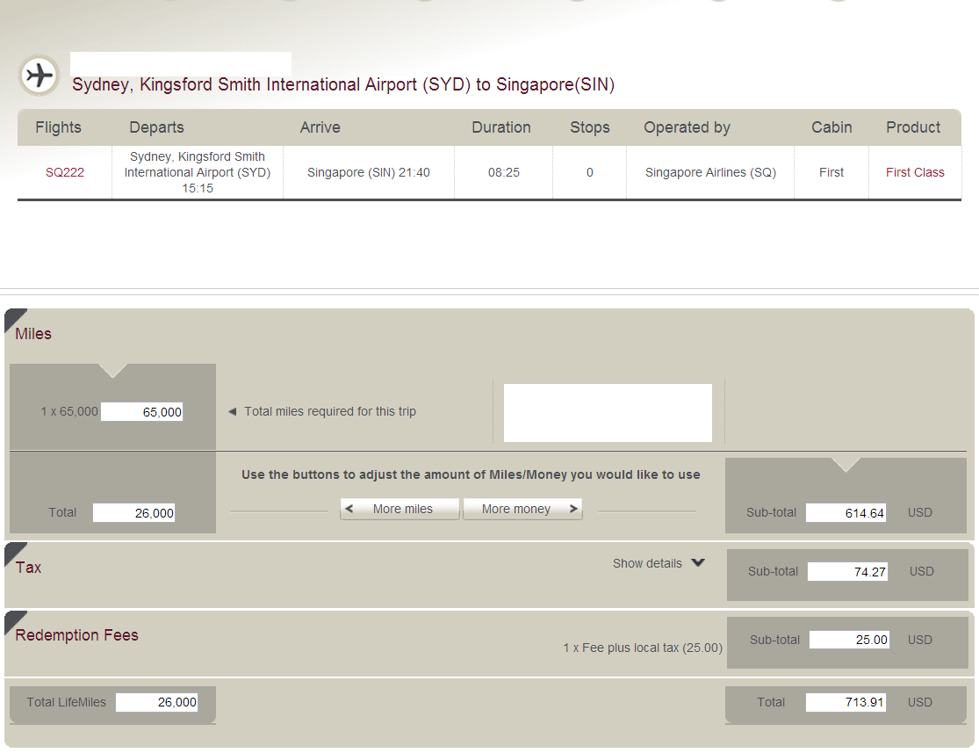The height and width of the screenshot is (753, 979).
Task: Click redemption fee 25.00 sub-total field
Action: 849,641
